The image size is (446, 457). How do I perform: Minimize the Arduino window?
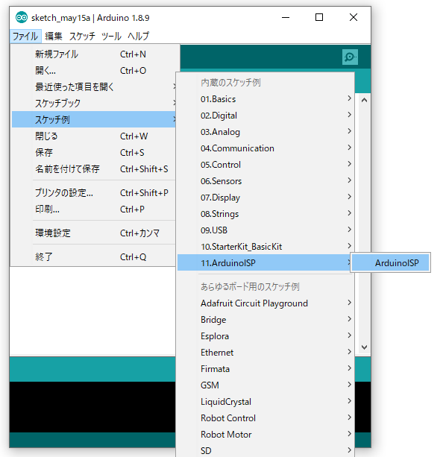(x=286, y=17)
